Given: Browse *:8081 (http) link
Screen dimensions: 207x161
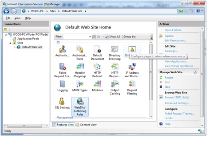Looking at the screenshot, I should click(x=177, y=97).
